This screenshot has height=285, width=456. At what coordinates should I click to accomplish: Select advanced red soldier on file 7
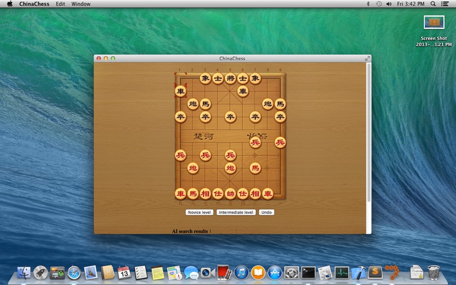point(255,142)
